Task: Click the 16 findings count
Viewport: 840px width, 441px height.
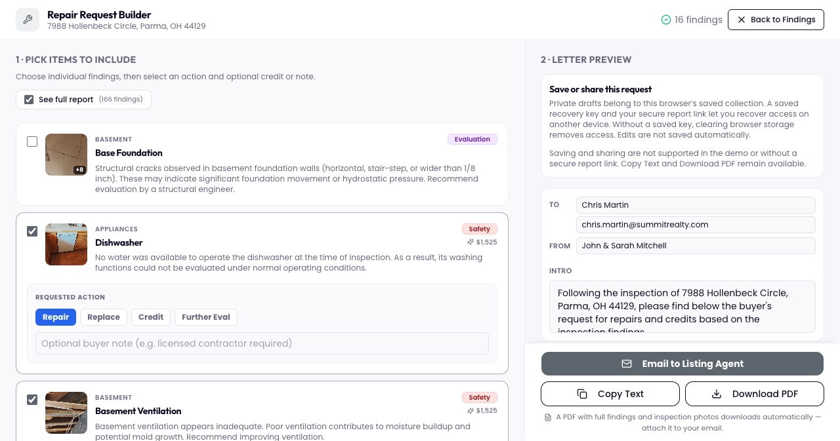Action: pyautogui.click(x=698, y=20)
